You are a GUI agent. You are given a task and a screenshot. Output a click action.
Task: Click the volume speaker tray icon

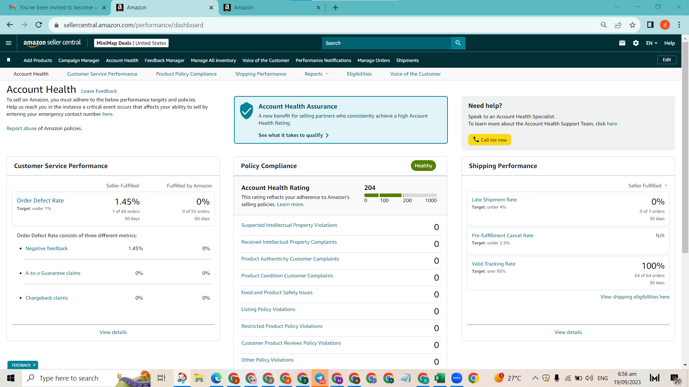pos(589,378)
